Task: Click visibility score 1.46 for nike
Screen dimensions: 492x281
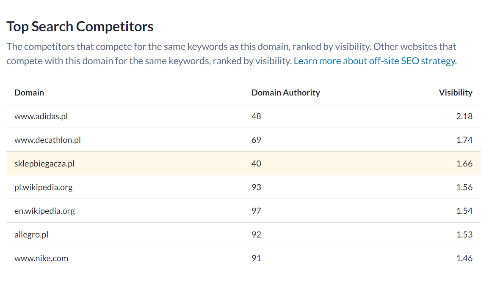Action: point(464,259)
